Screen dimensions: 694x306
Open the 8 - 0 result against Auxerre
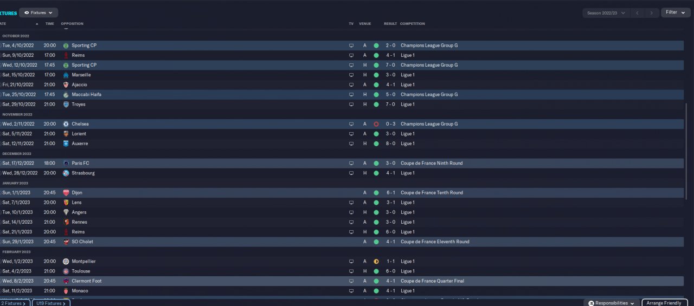[390, 144]
